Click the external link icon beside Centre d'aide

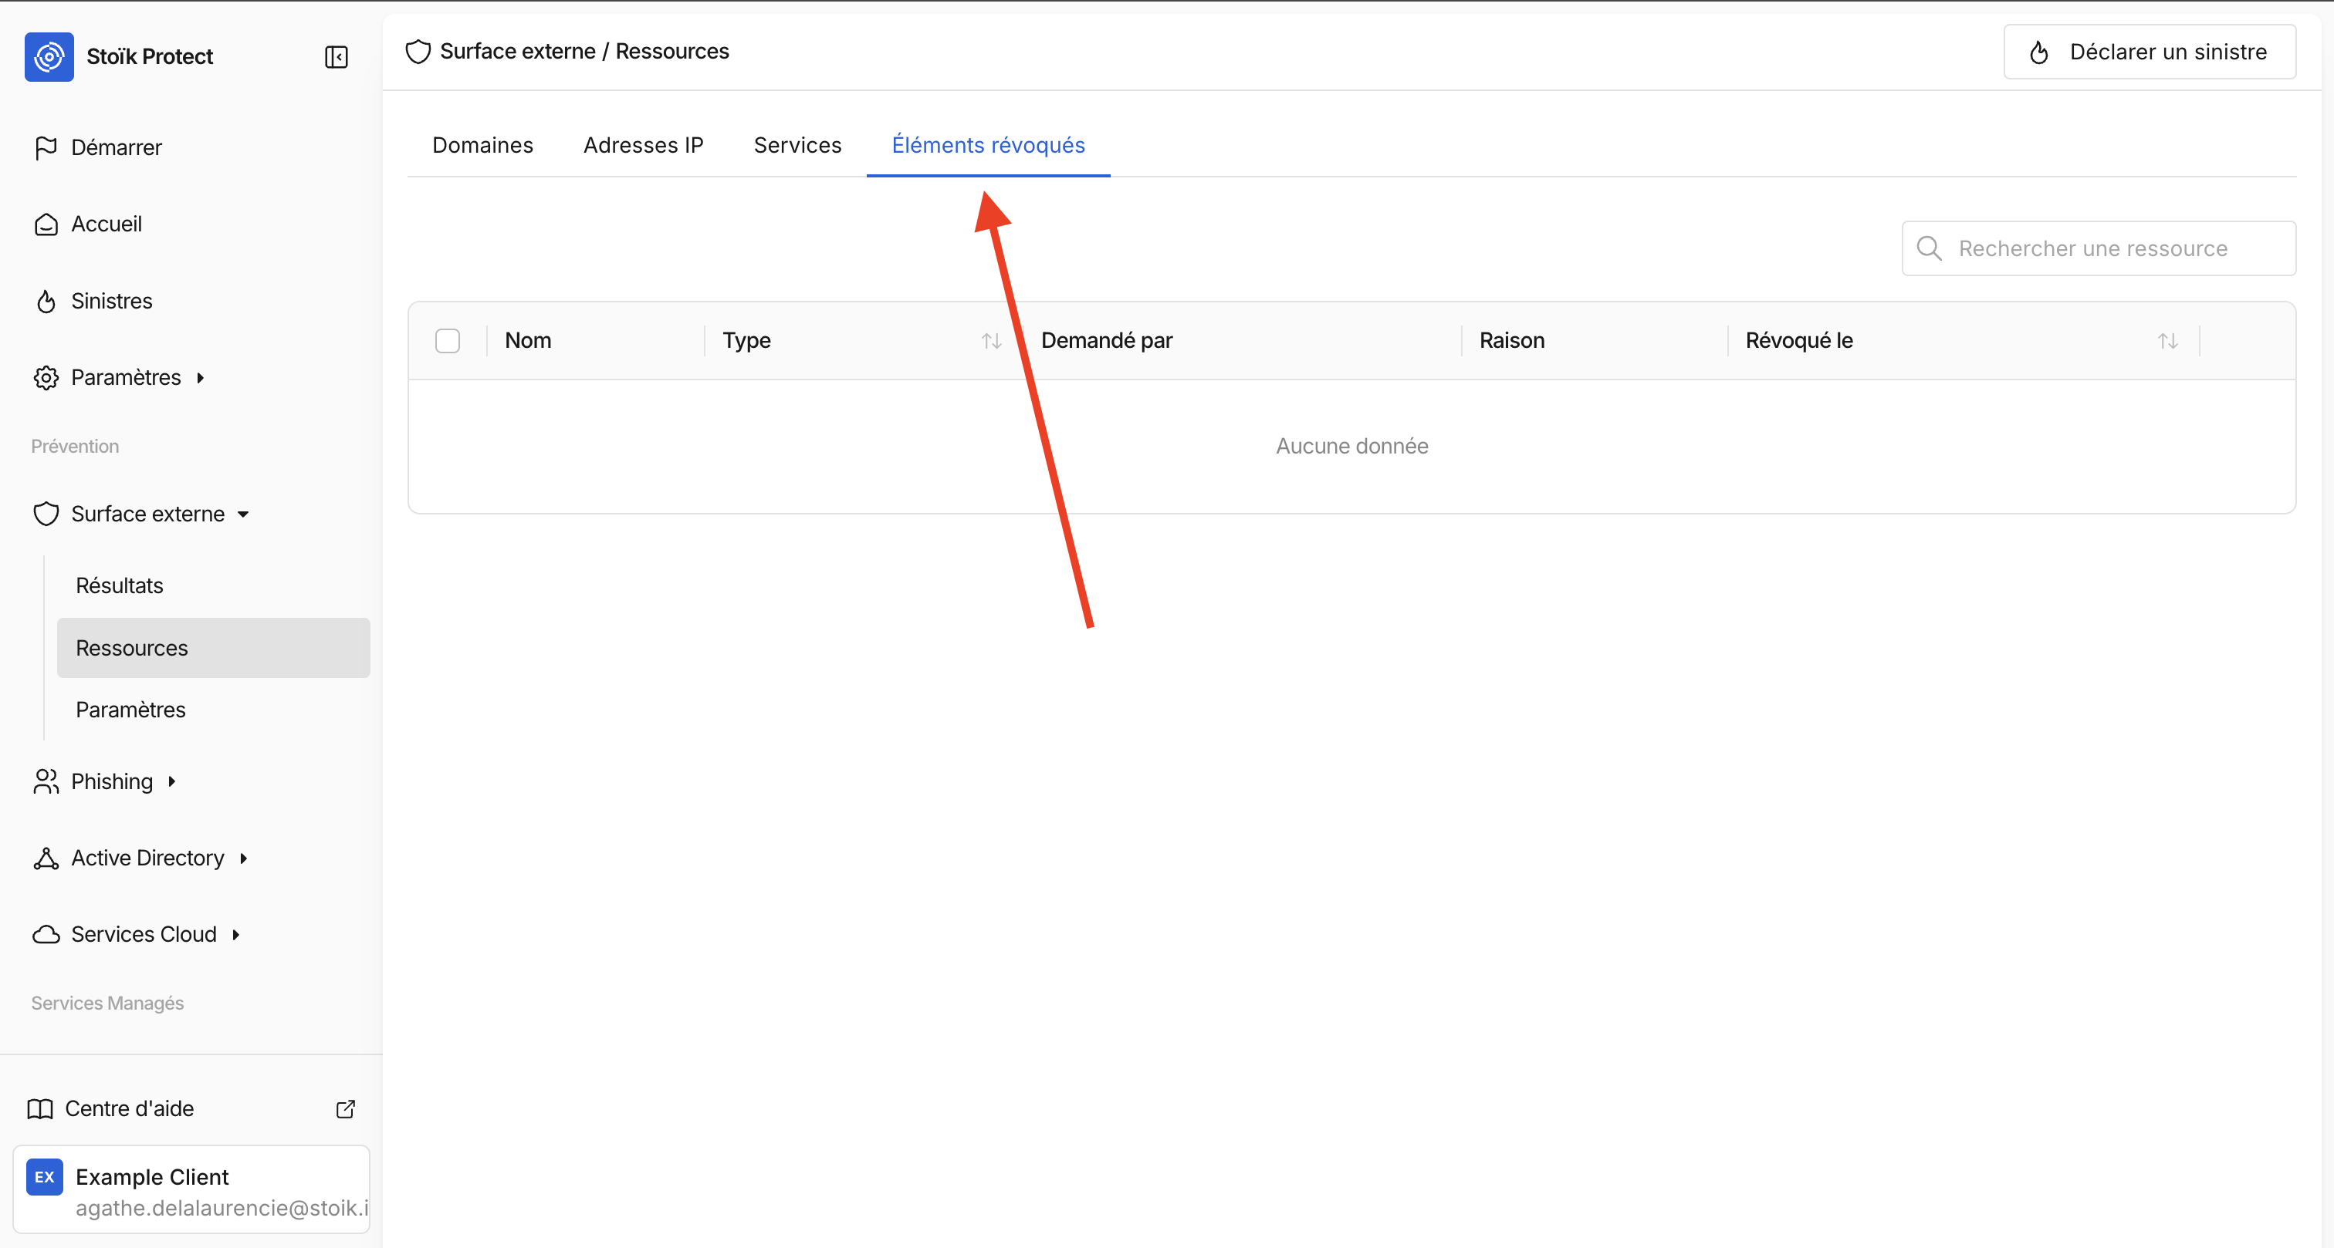click(345, 1108)
